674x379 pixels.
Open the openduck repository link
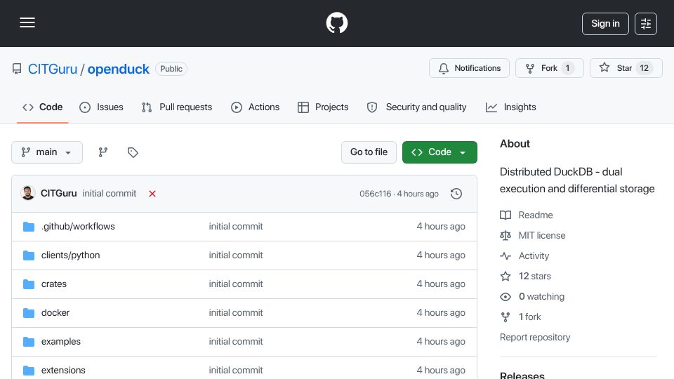[x=118, y=69]
